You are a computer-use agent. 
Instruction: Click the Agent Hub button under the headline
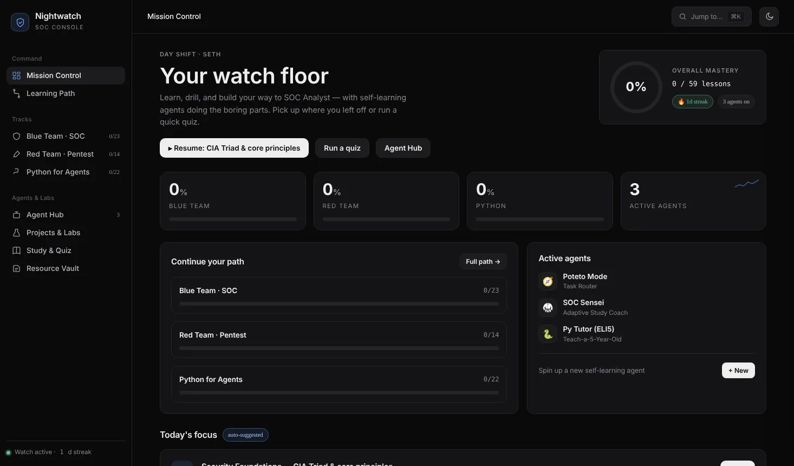pyautogui.click(x=403, y=148)
